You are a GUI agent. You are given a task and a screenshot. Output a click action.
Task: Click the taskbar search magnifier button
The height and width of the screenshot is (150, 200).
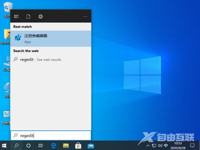click(16, 146)
